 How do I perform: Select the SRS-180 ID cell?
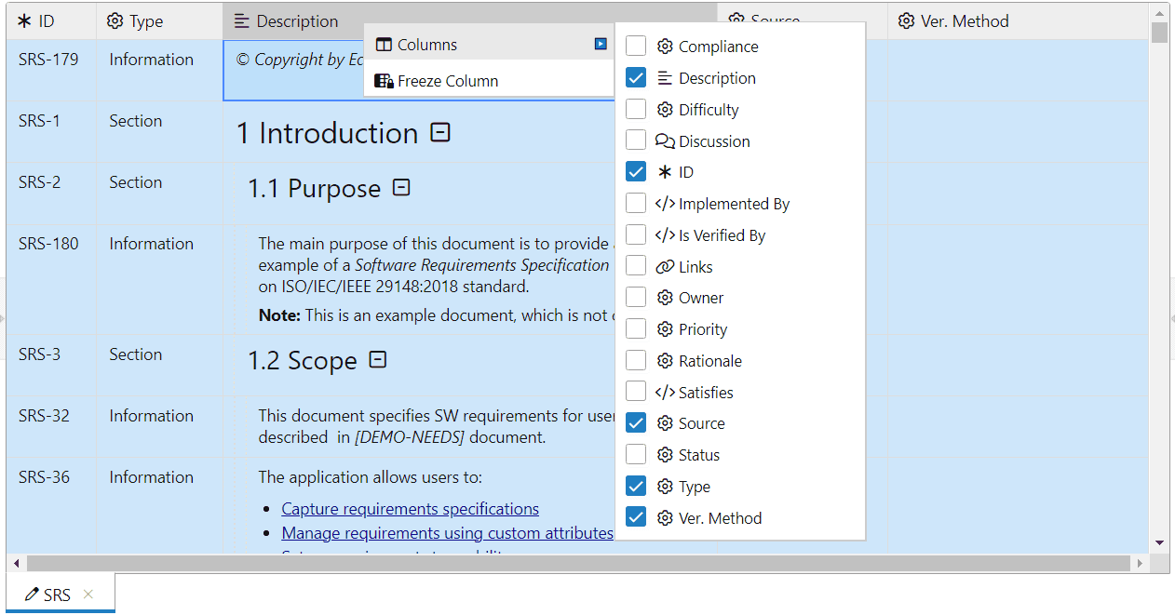pyautogui.click(x=51, y=279)
